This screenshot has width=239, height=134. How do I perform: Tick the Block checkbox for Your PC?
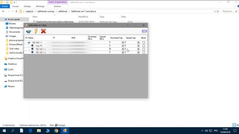click(x=143, y=46)
